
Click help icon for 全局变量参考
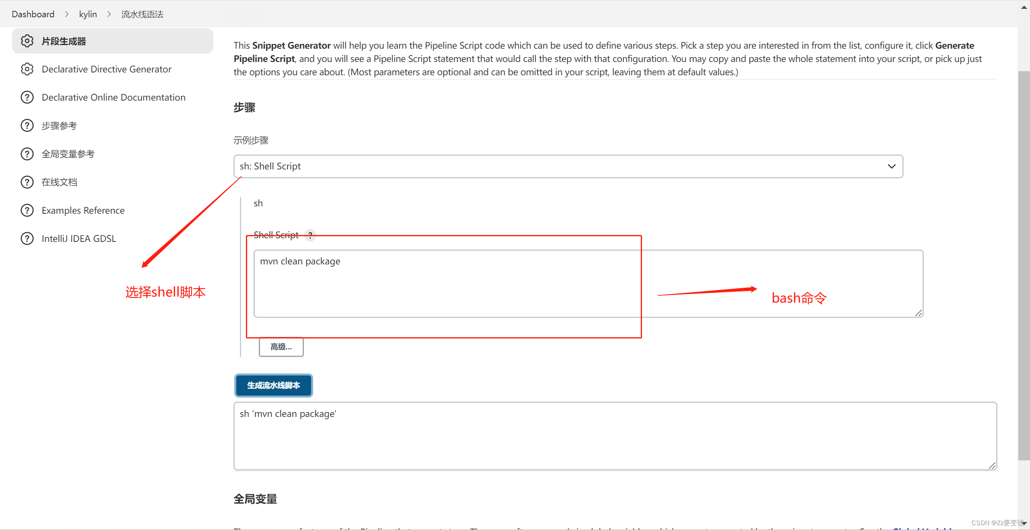27,153
